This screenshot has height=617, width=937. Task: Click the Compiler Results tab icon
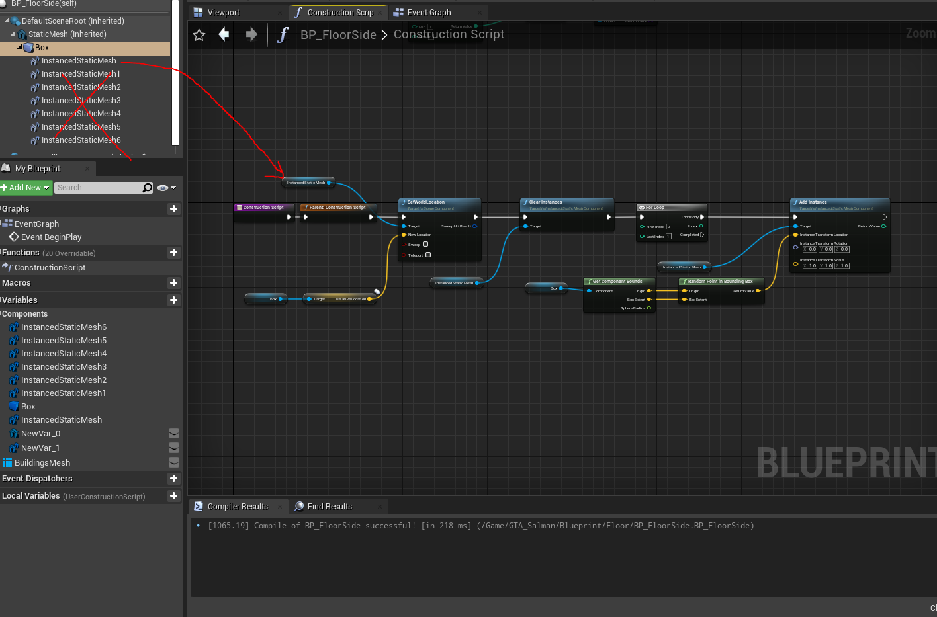199,507
